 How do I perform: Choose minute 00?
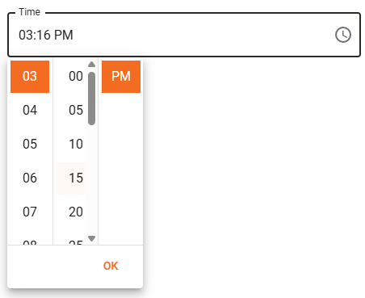pyautogui.click(x=71, y=77)
